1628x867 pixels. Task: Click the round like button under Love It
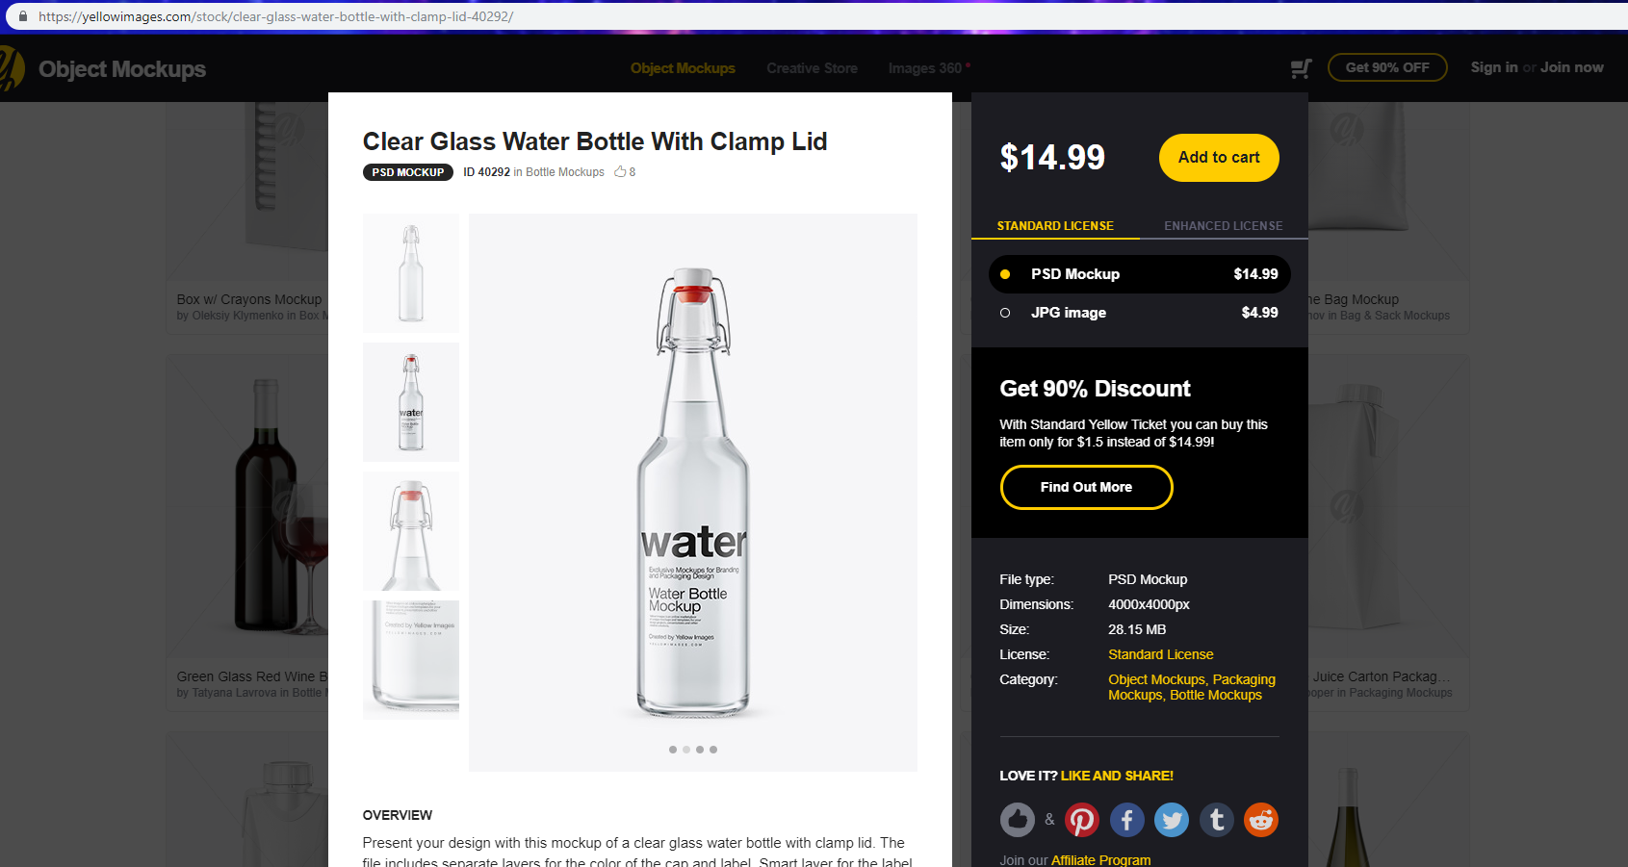click(1017, 820)
